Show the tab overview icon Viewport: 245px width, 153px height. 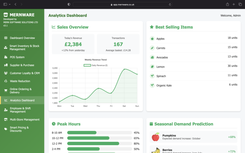(240, 4)
